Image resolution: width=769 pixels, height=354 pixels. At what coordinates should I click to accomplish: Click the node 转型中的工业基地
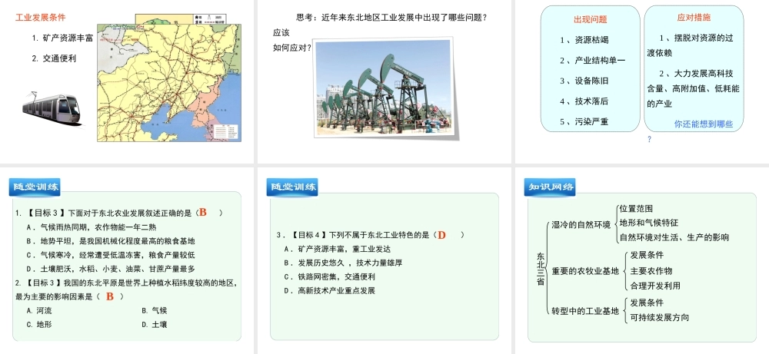click(x=585, y=310)
